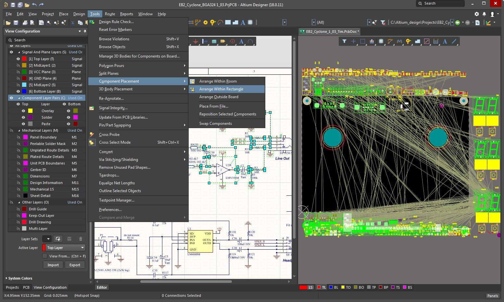Show the VCC Plane layer
Image resolution: width=504 pixels, height=302 pixels.
point(18,72)
